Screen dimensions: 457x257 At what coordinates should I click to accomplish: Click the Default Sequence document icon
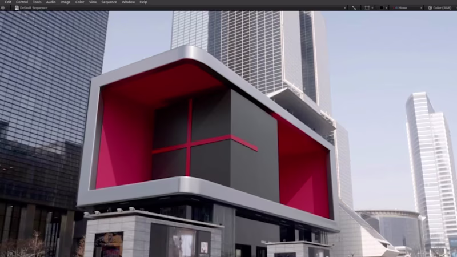point(17,8)
